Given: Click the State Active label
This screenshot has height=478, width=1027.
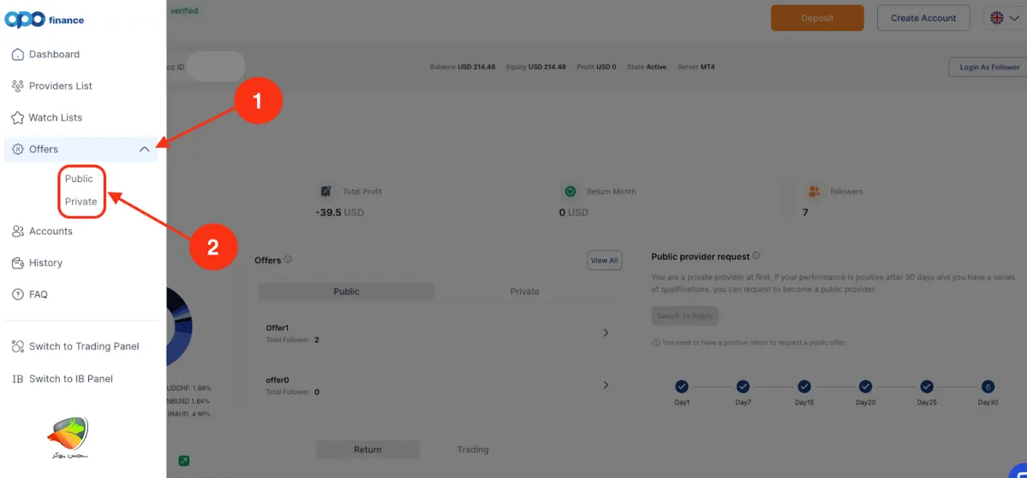Looking at the screenshot, I should (x=647, y=67).
